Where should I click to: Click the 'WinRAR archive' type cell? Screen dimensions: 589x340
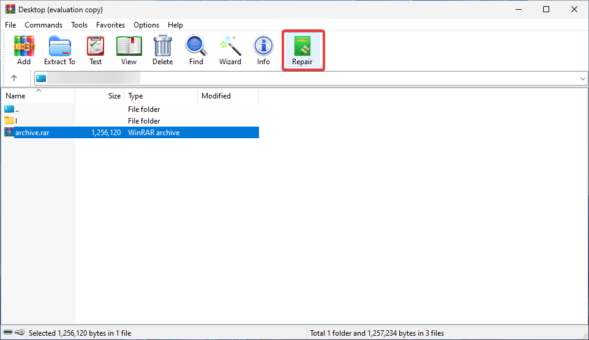(154, 133)
